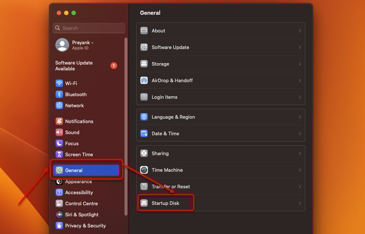Click the Accessibility icon in sidebar

tap(59, 192)
